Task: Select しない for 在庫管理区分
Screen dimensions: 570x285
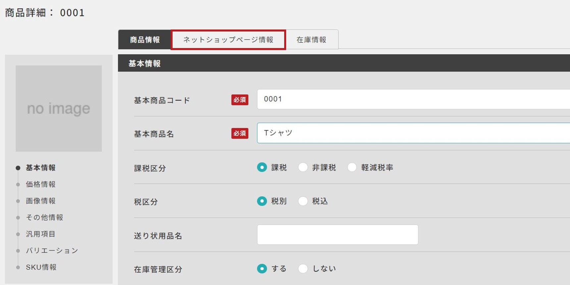Action: coord(303,268)
